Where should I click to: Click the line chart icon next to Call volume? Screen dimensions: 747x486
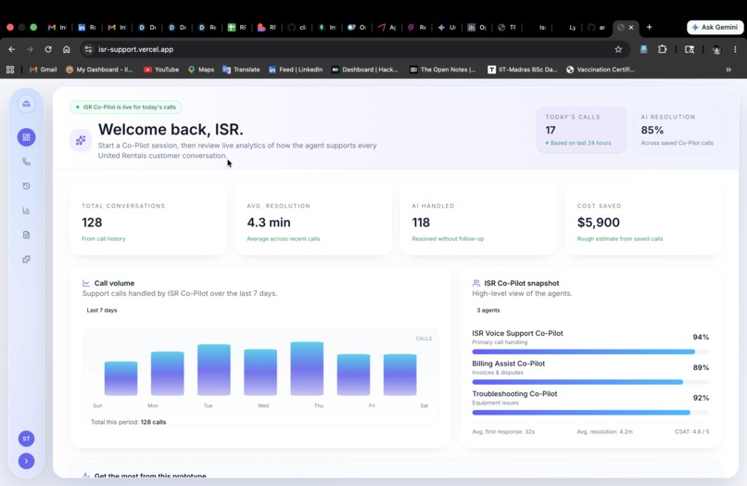86,283
